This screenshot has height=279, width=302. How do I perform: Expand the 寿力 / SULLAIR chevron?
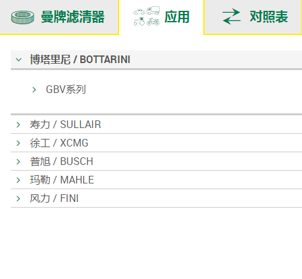[18, 125]
